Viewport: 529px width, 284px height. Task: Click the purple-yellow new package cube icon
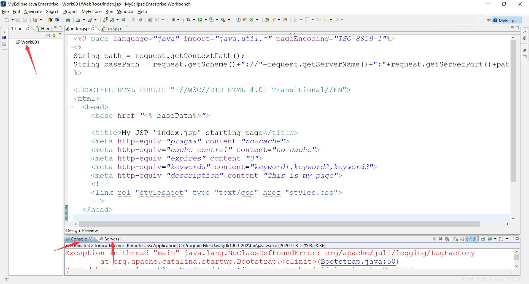50,20
